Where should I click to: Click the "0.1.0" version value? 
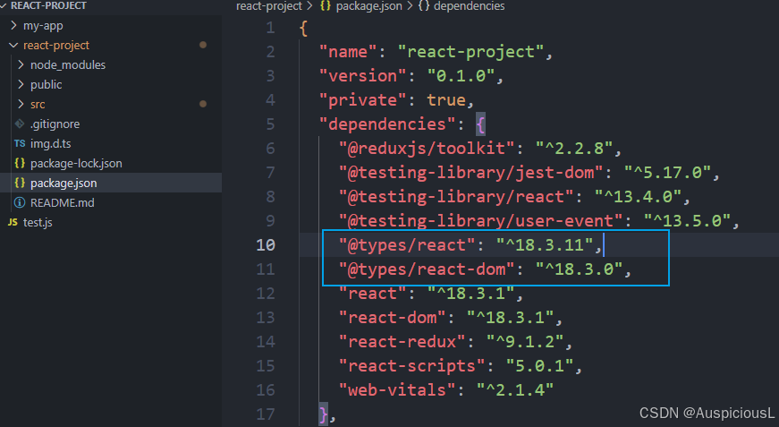461,75
